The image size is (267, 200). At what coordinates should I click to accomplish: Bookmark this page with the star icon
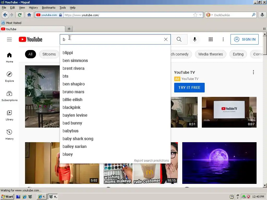[x=195, y=15]
